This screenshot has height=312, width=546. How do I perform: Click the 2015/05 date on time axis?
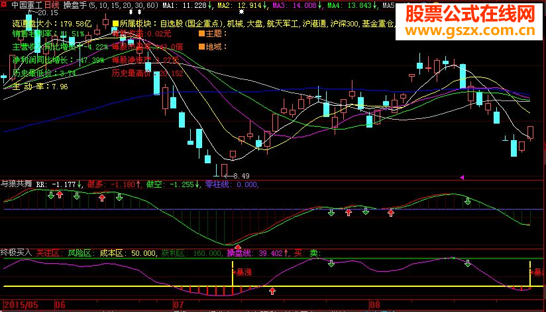point(21,305)
